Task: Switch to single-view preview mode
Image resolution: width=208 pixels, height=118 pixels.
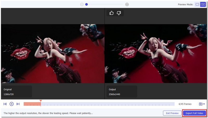Action: (197, 4)
